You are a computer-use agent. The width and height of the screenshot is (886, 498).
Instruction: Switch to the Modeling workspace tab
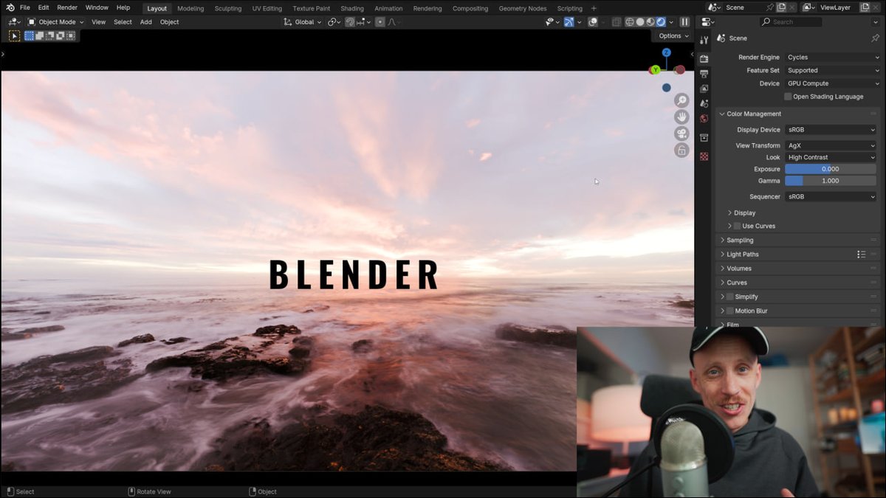(x=190, y=9)
